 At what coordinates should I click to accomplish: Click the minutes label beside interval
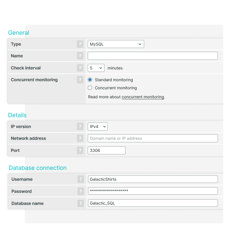[115, 68]
